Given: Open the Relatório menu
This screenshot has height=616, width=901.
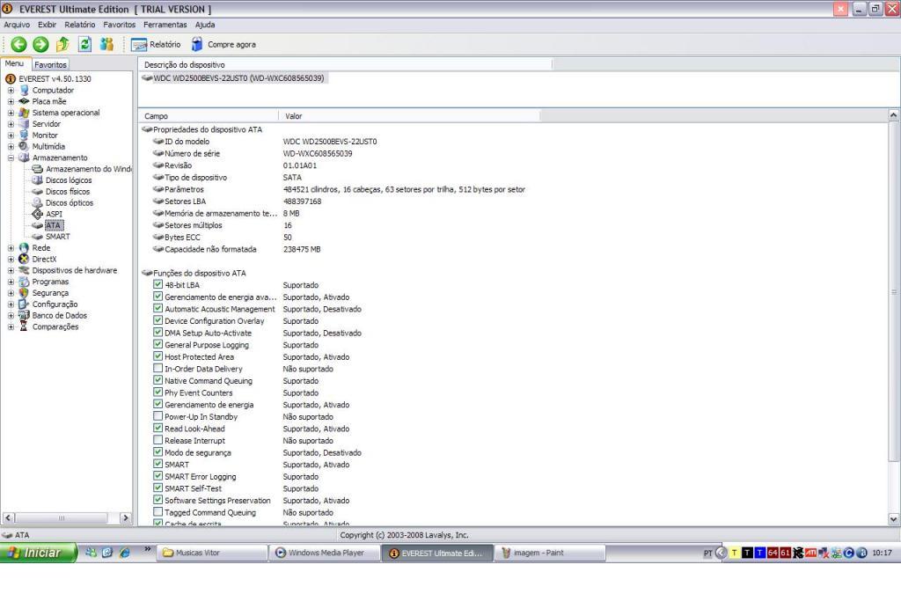Looking at the screenshot, I should pos(80,25).
